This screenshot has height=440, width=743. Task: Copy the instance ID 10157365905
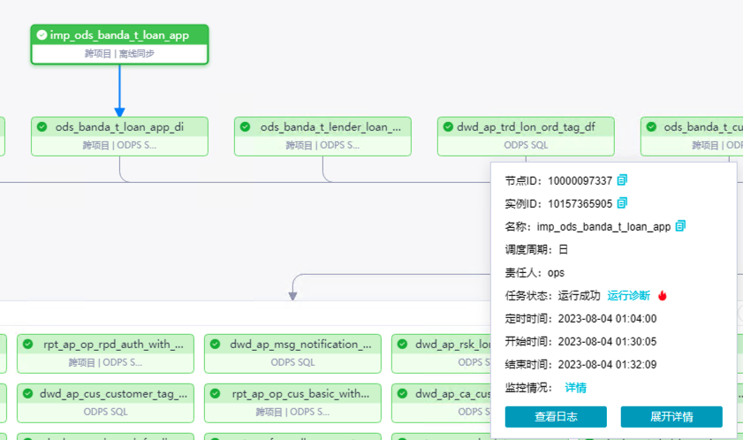click(622, 203)
